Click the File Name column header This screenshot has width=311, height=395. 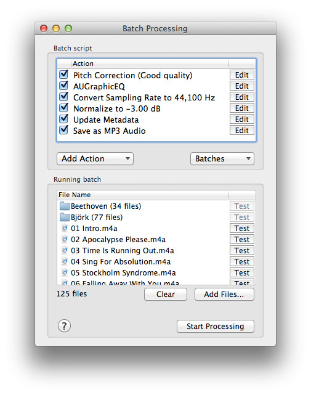click(143, 195)
